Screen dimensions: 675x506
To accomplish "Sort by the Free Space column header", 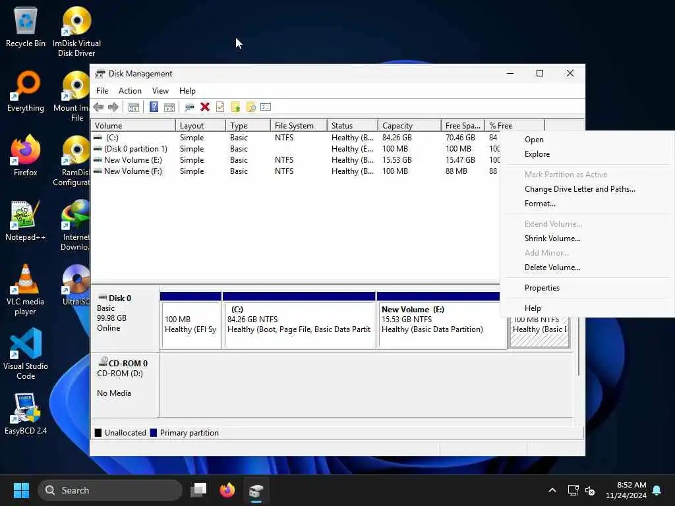I will point(463,126).
